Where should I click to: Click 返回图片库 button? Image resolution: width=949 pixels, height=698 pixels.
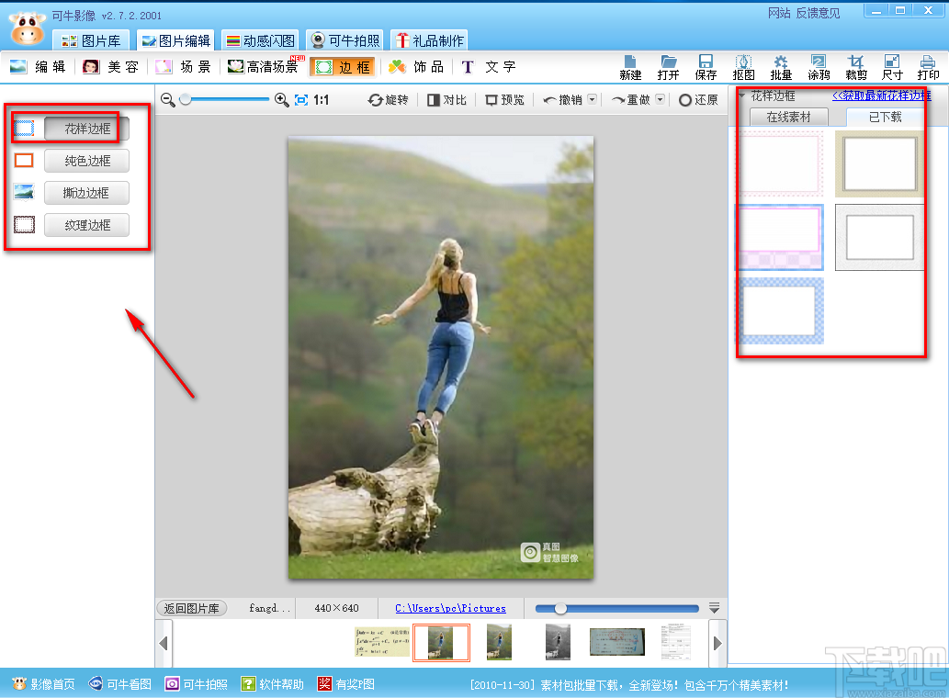click(x=191, y=608)
